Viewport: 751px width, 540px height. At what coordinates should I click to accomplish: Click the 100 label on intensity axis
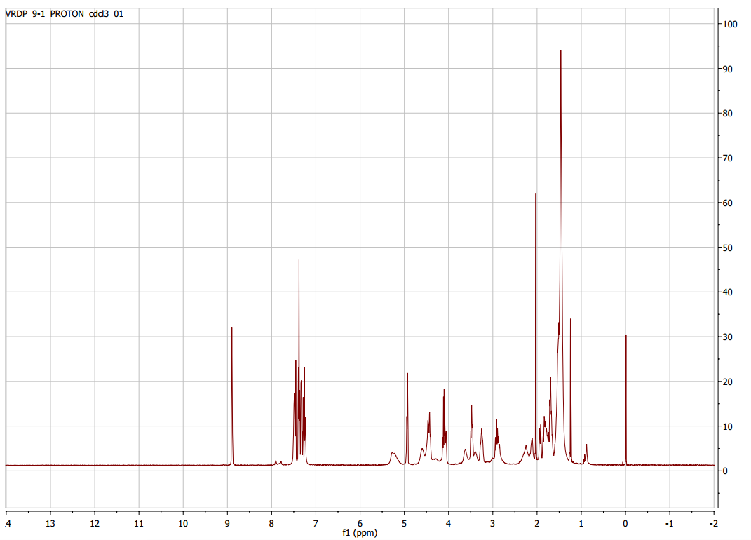pos(731,24)
